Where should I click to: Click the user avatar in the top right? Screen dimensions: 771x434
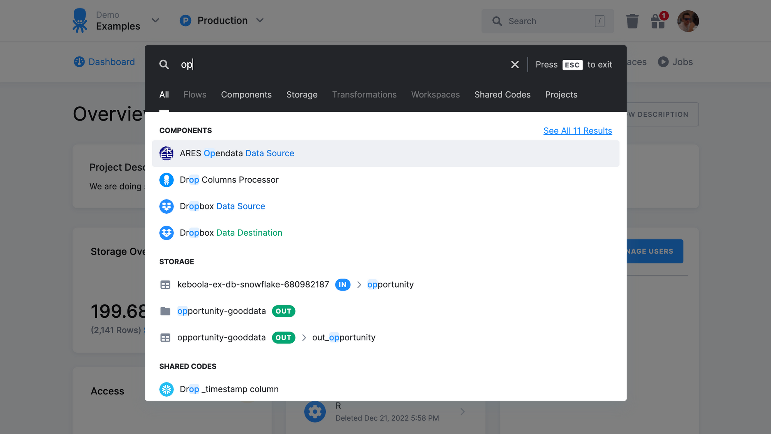pos(688,21)
